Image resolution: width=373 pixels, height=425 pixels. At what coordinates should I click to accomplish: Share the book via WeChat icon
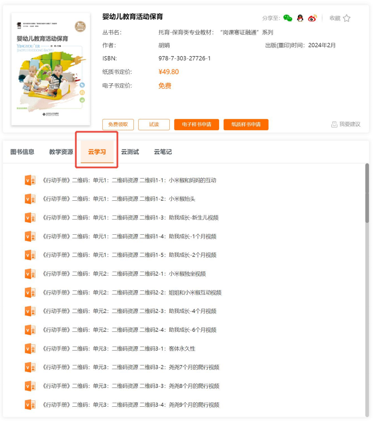(x=287, y=18)
